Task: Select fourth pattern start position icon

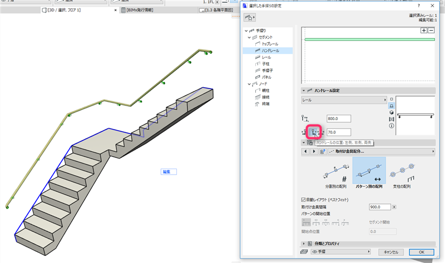Action: tap(335, 222)
